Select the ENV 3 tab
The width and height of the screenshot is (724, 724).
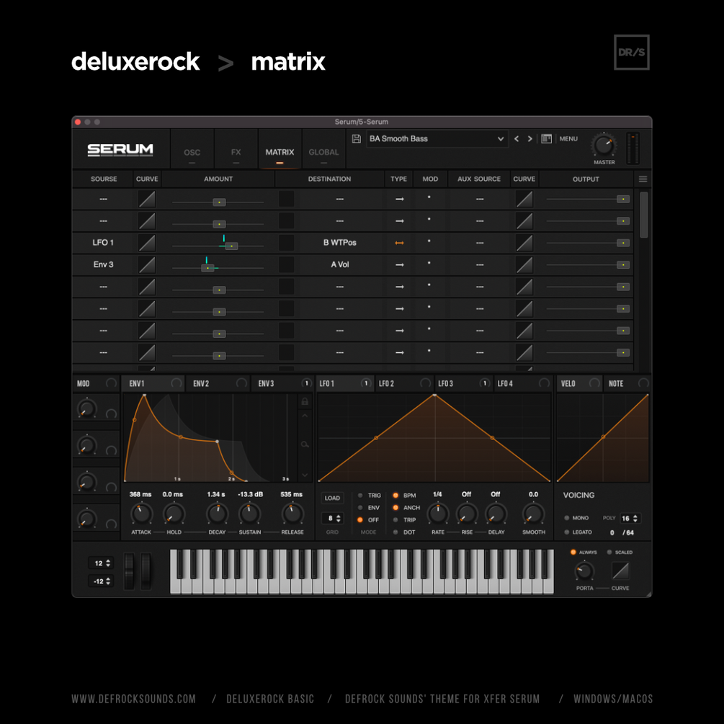click(x=283, y=383)
